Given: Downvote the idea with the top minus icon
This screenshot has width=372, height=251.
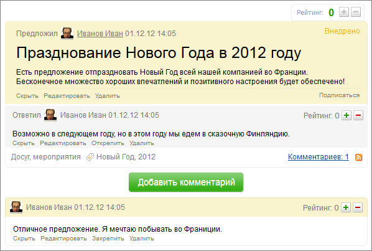Looking at the screenshot, I should [356, 12].
